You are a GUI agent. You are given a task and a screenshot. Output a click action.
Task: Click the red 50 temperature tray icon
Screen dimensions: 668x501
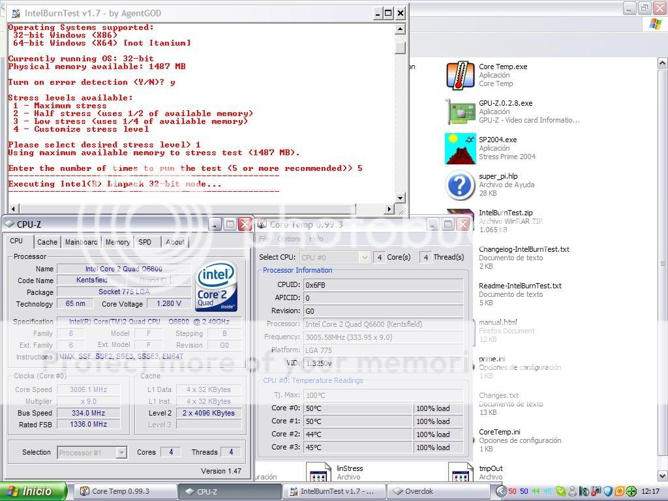click(x=512, y=492)
